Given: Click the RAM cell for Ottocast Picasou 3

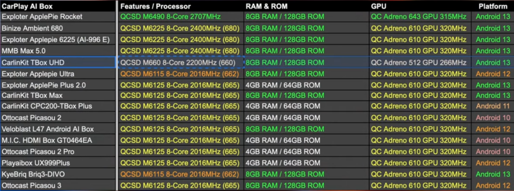Looking at the screenshot, I should tap(307, 185).
